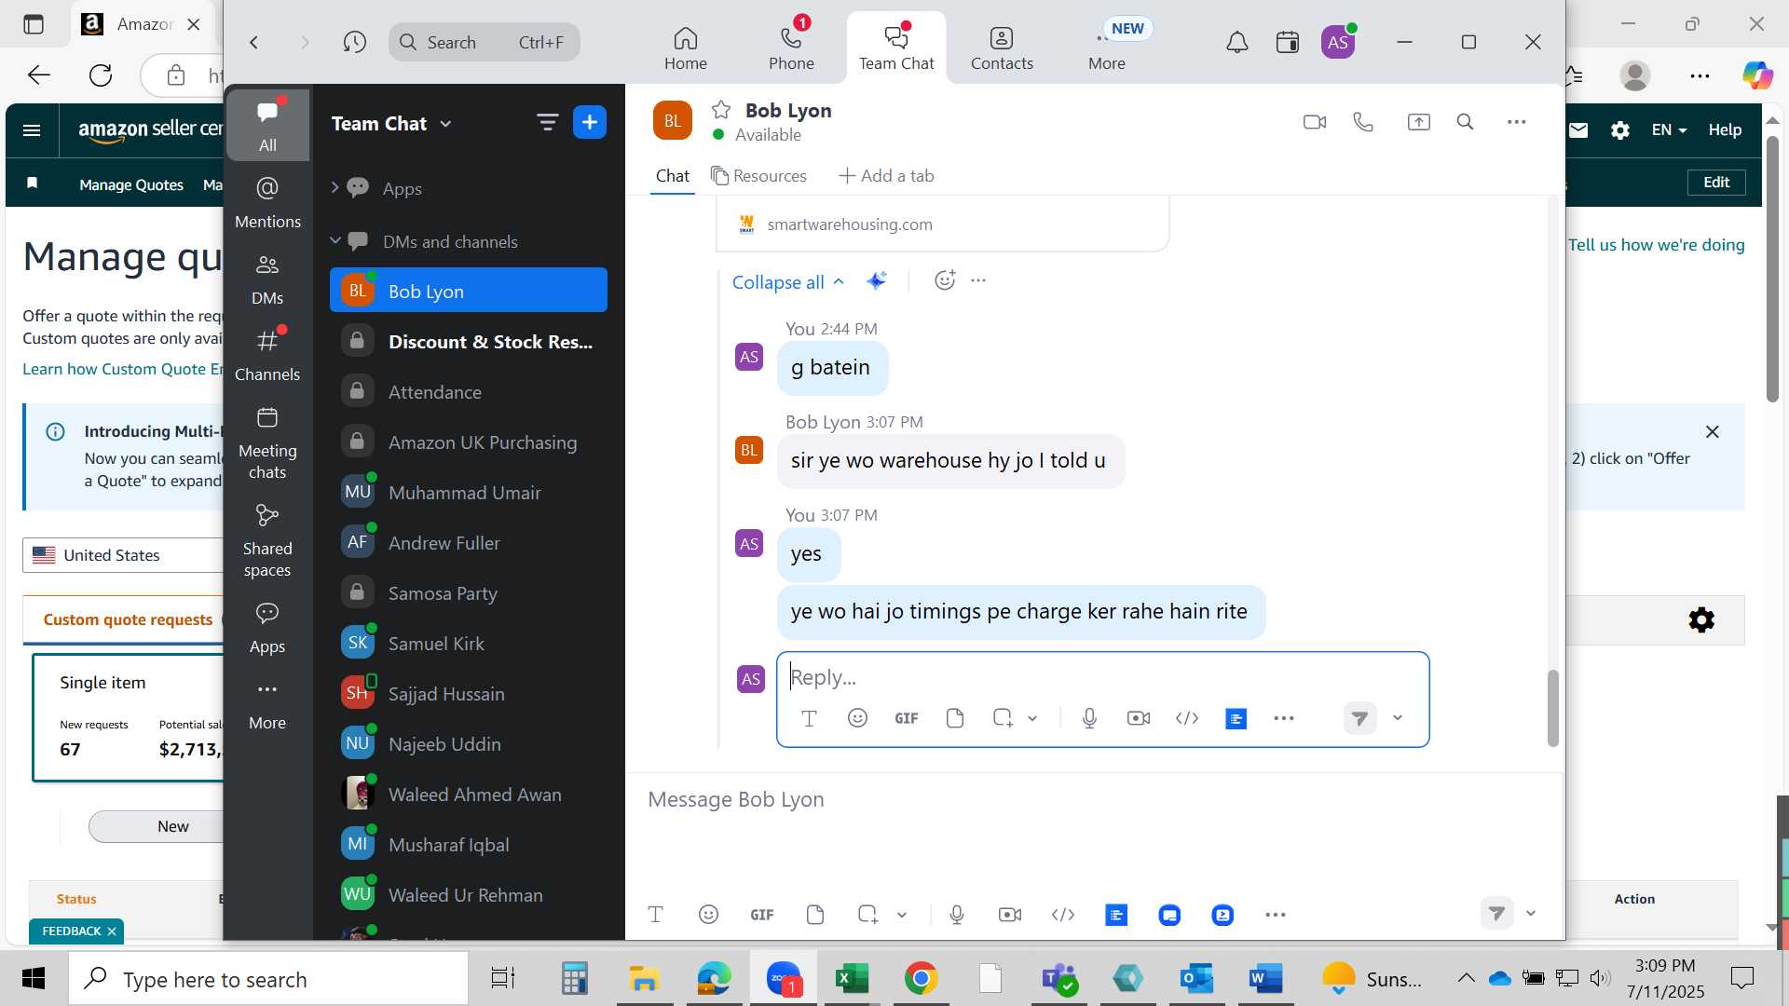Attach a file in reply box
Image resolution: width=1789 pixels, height=1006 pixels.
tap(954, 718)
